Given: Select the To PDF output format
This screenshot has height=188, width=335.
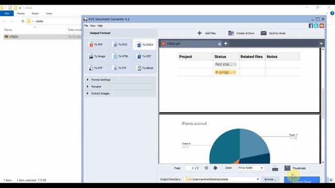Looking at the screenshot, I should point(96,44).
